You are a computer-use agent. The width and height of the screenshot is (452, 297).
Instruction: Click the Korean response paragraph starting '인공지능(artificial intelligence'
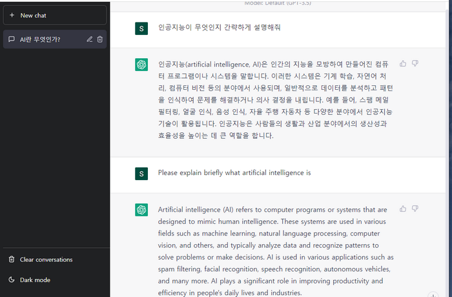[x=276, y=100]
